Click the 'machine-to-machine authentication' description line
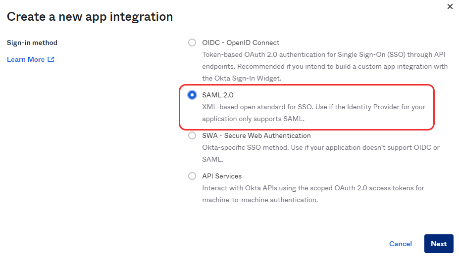The image size is (459, 261). click(x=260, y=200)
